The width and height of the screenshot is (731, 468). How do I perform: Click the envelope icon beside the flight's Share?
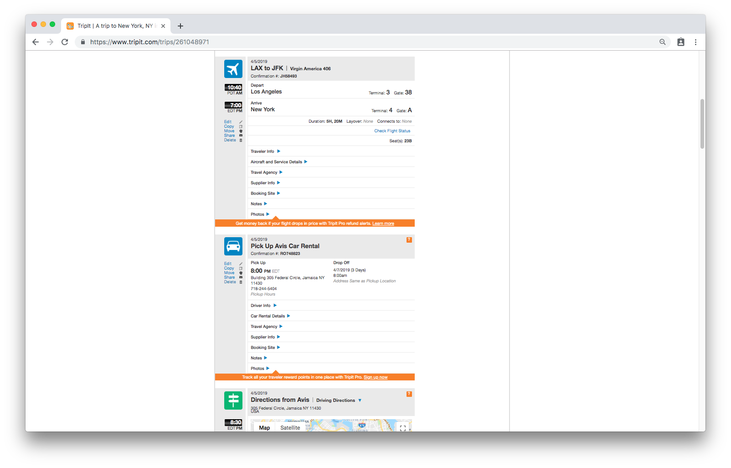click(241, 135)
